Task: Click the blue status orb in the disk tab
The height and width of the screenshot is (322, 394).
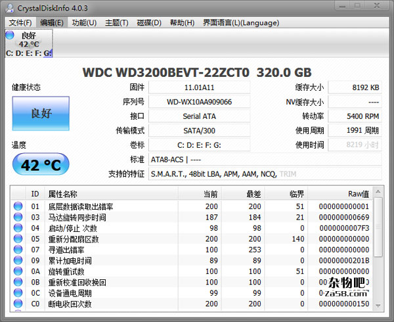Action: point(10,35)
